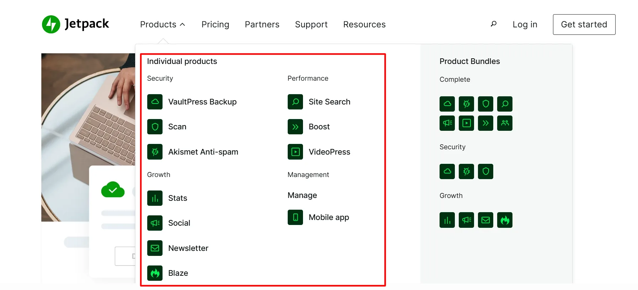Open the VaultPress Backup link

pos(202,102)
